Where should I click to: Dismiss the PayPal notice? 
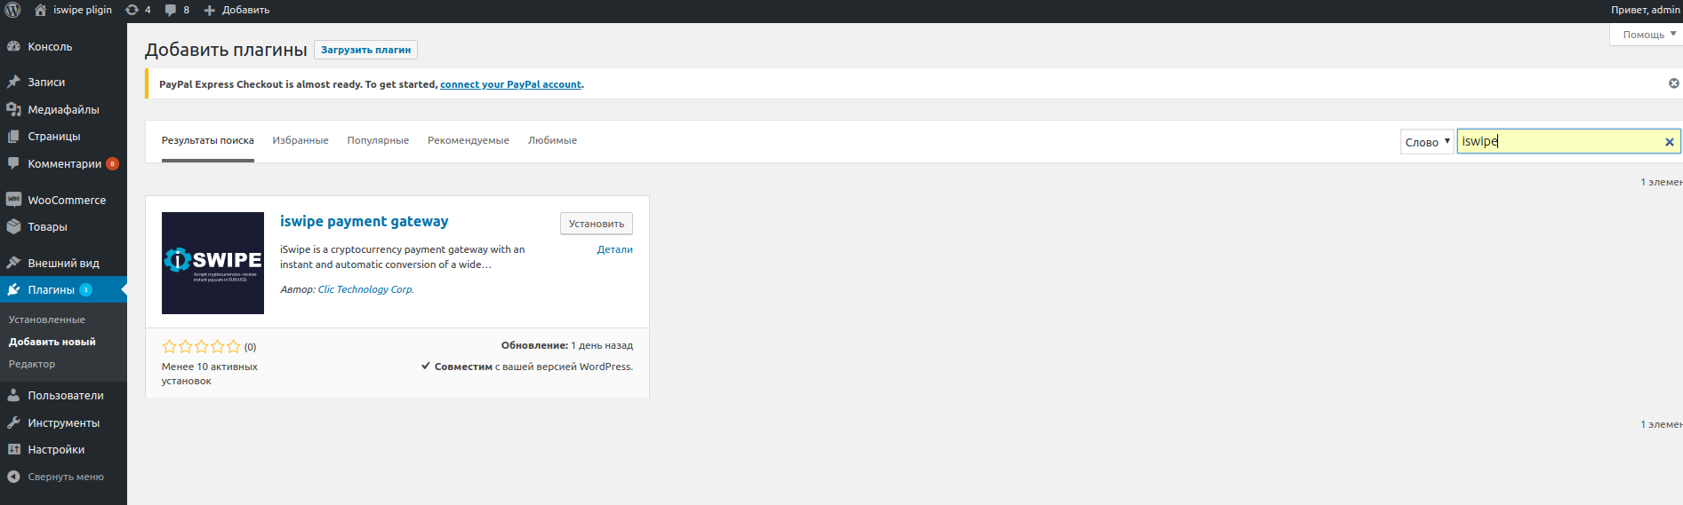pos(1674,83)
